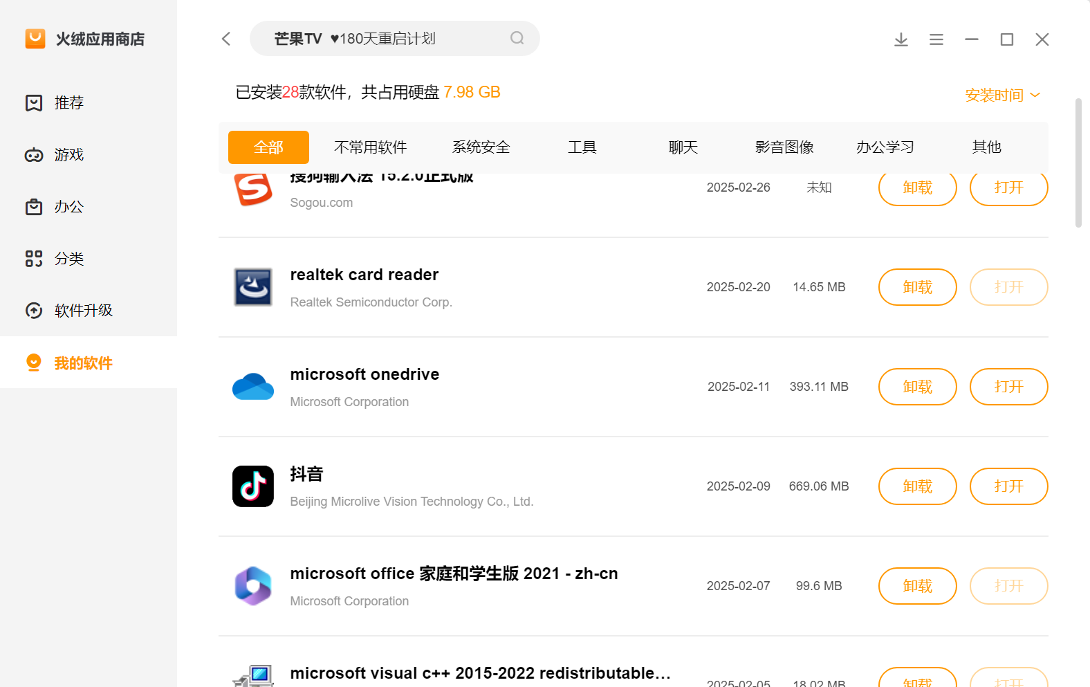Click the 393.11 MB size value
1090x687 pixels.
(x=819, y=387)
